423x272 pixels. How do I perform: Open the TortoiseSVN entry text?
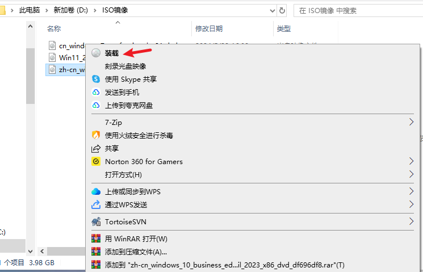[x=125, y=222]
